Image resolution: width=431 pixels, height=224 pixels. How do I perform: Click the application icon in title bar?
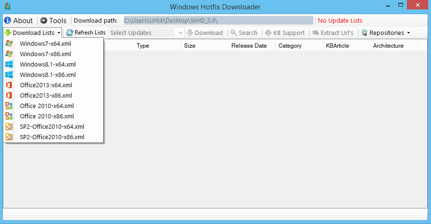pos(8,7)
